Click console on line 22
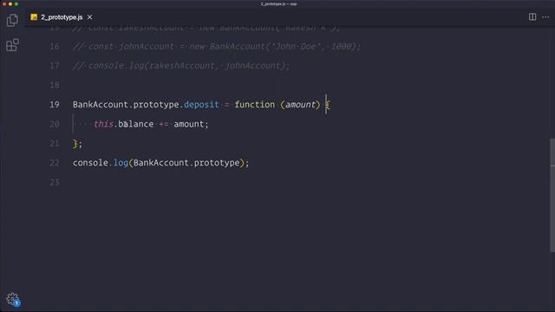The height and width of the screenshot is (312, 555). (x=90, y=163)
